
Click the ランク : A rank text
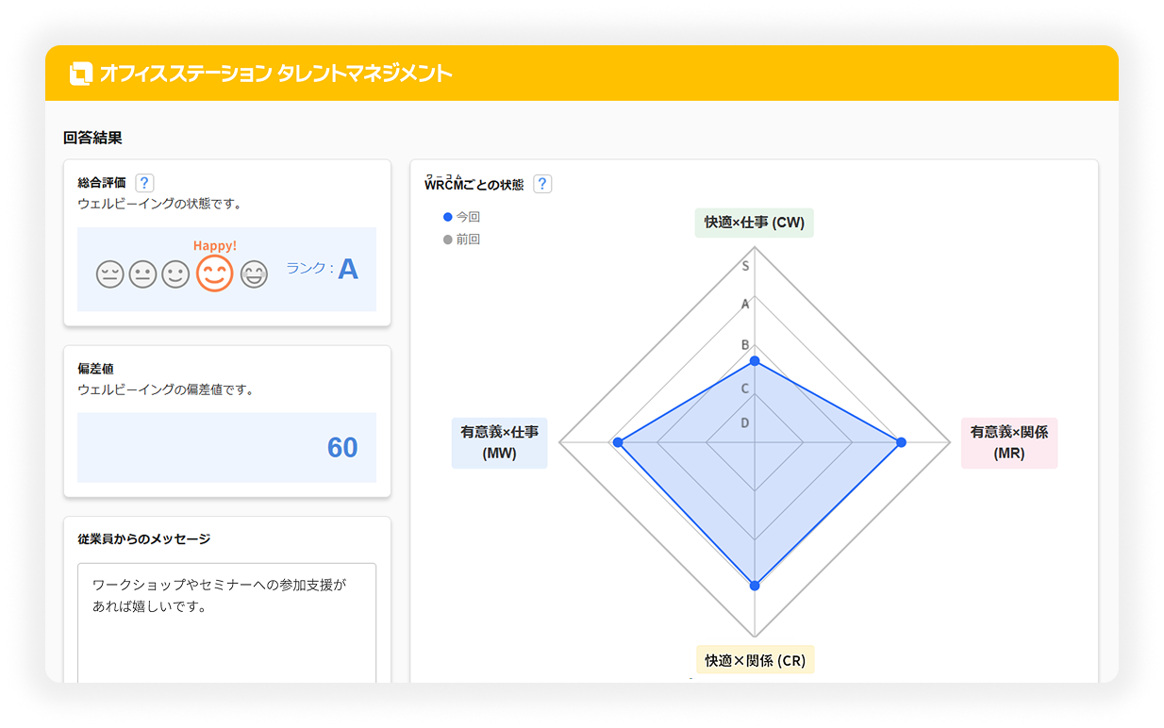(322, 269)
